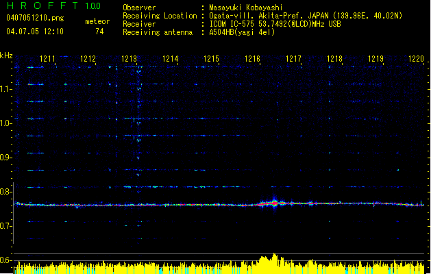This screenshot has width=431, height=274.
Task: Click the 1216 time axis marker
Action: coord(252,59)
